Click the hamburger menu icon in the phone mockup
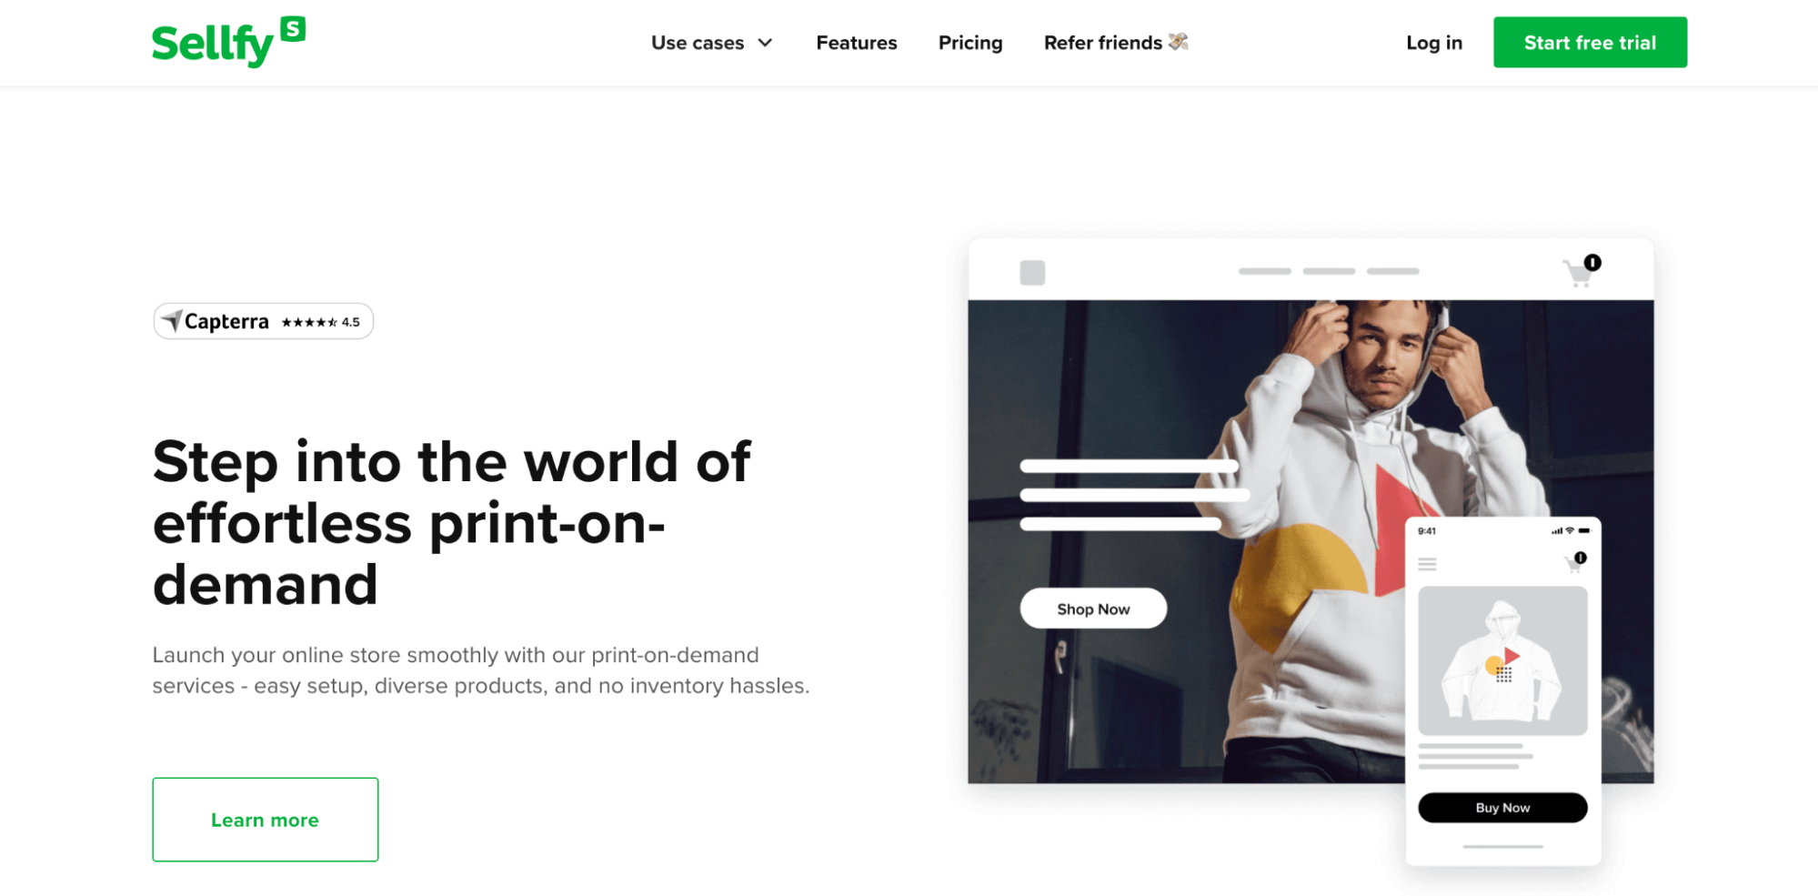Viewport: 1818px width, 896px height. point(1427,565)
